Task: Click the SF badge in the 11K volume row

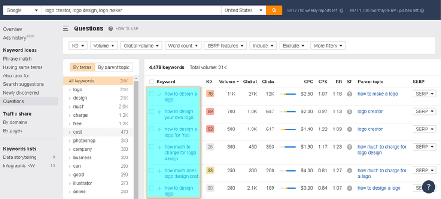Action: coord(350,94)
